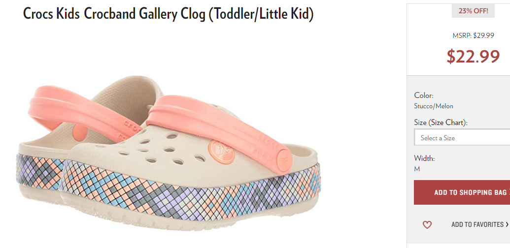Click the round Crocs logo rivet on shoe

coord(222,152)
